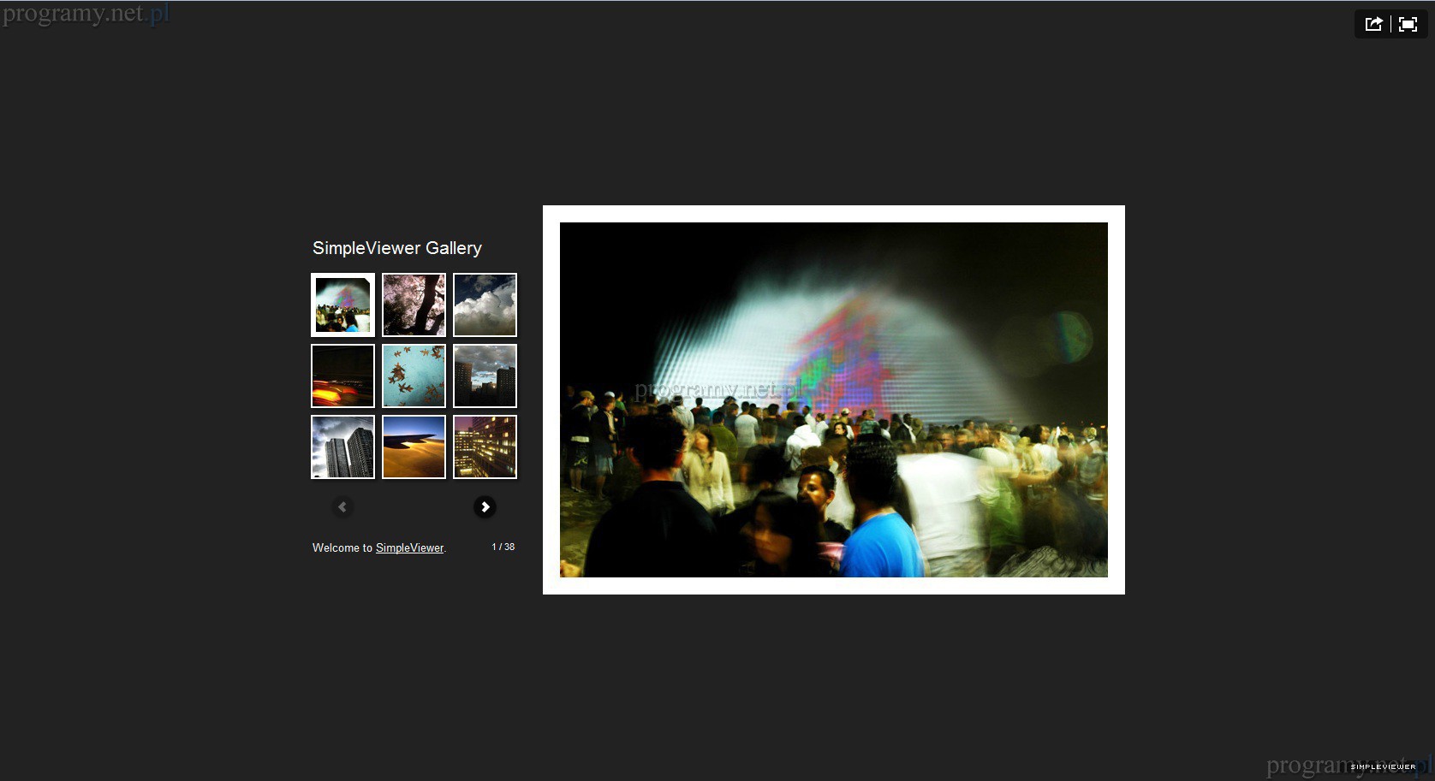Select the city buildings at dusk thumbnail
The height and width of the screenshot is (781, 1435).
[485, 376]
